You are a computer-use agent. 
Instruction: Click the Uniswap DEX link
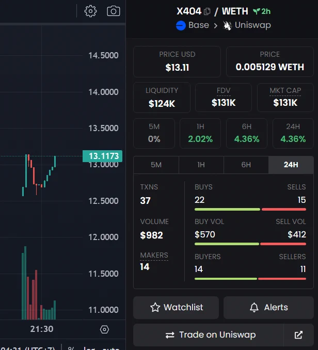(253, 25)
